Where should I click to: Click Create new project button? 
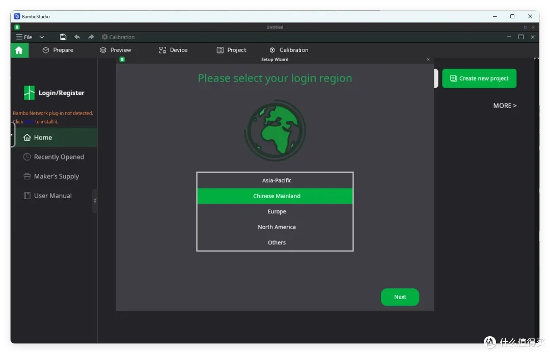[x=479, y=78]
